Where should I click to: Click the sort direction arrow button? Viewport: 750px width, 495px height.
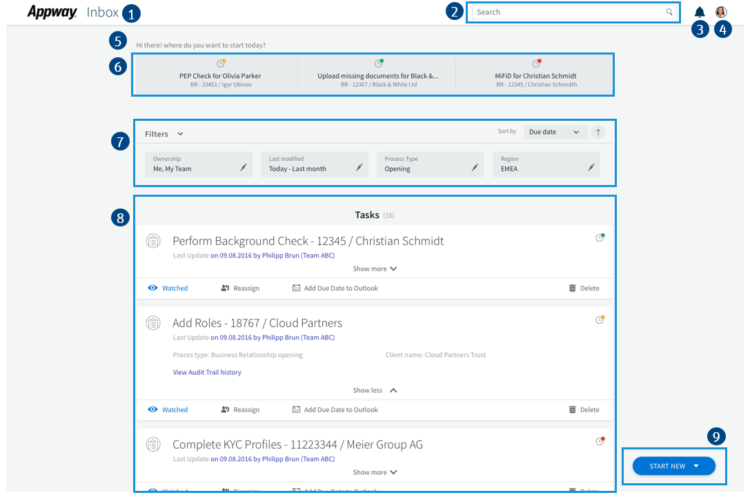(x=598, y=132)
